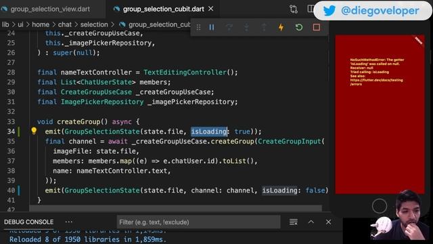Screen dimensions: 433x244
Task: Pause the debug session
Action: (212, 27)
